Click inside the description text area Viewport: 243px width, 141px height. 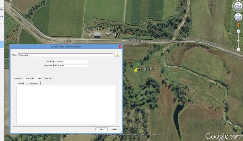(66, 105)
